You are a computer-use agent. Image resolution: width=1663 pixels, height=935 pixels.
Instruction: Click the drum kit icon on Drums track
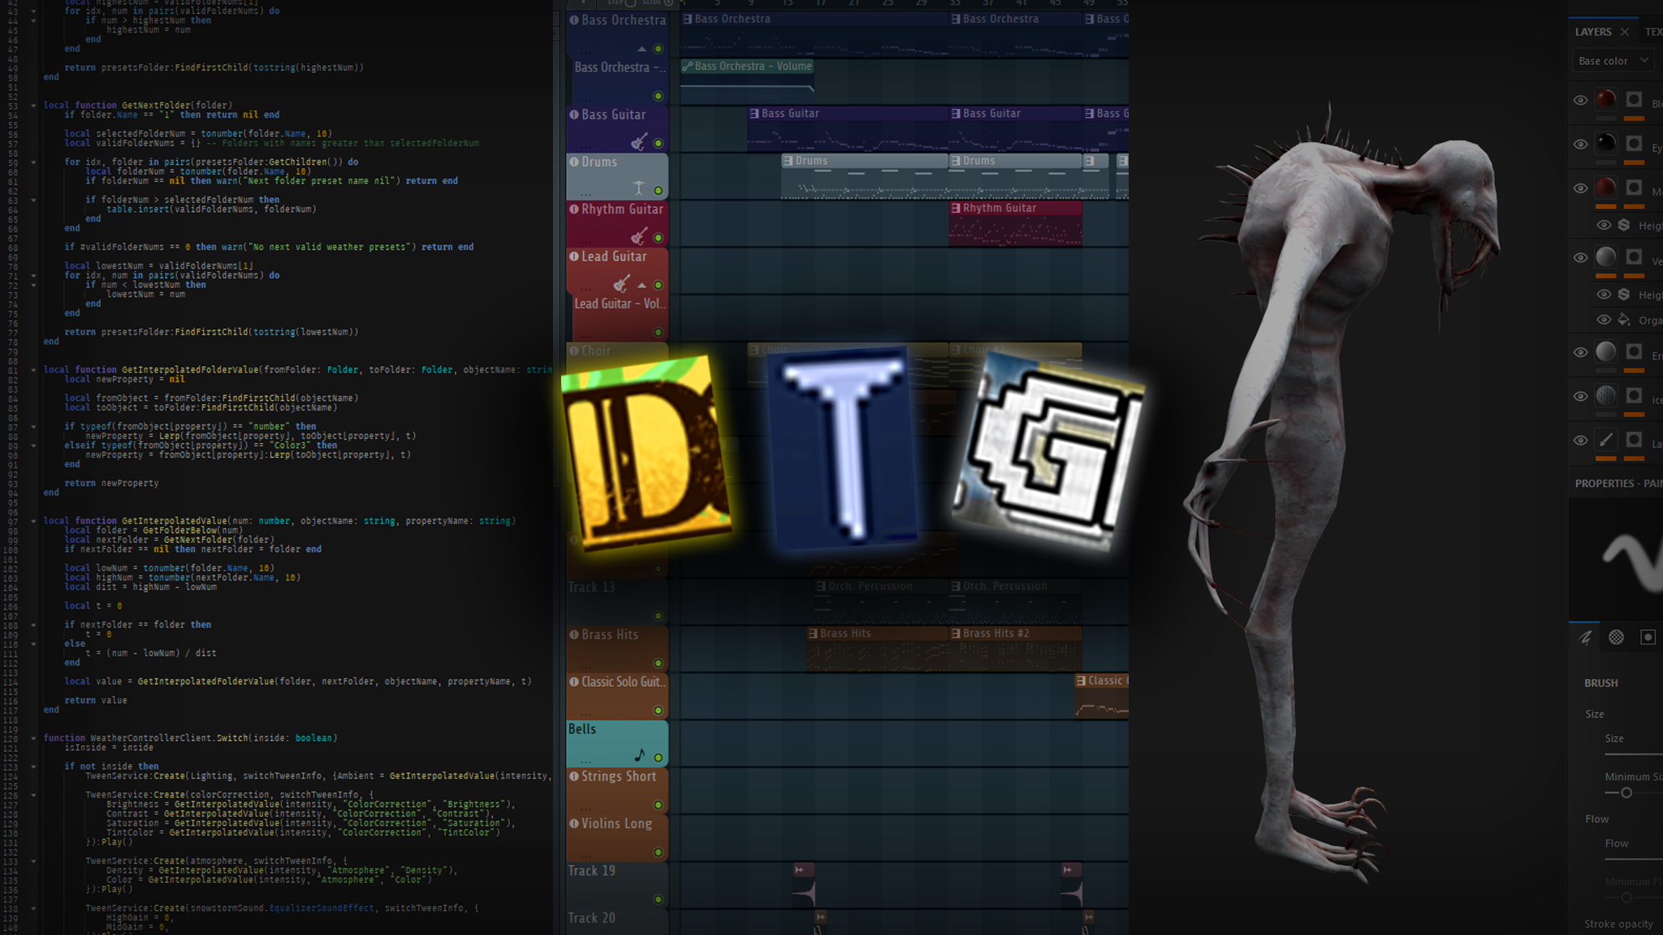pyautogui.click(x=639, y=188)
